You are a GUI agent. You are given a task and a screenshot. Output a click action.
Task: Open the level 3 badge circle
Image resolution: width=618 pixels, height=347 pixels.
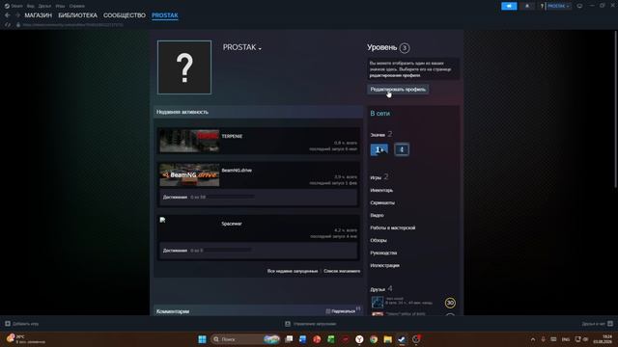[x=404, y=48]
